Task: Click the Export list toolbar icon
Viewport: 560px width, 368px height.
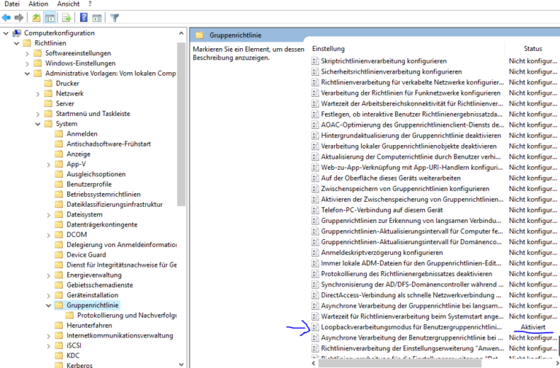Action: point(66,17)
